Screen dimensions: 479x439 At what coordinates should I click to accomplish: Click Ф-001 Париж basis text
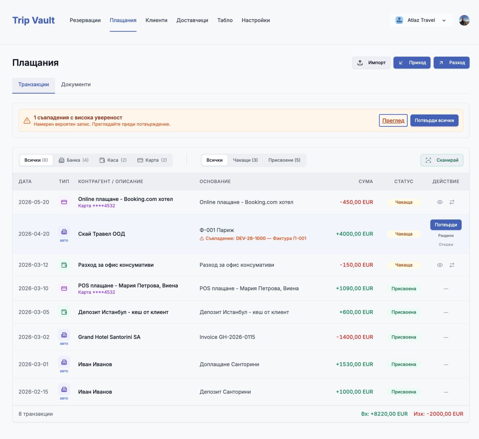coord(217,230)
